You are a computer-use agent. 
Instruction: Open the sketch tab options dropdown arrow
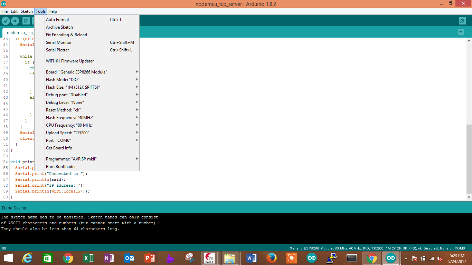point(461,32)
